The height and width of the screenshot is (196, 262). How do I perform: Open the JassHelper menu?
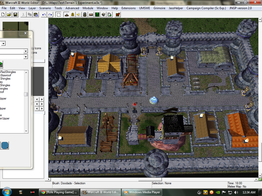click(176, 8)
